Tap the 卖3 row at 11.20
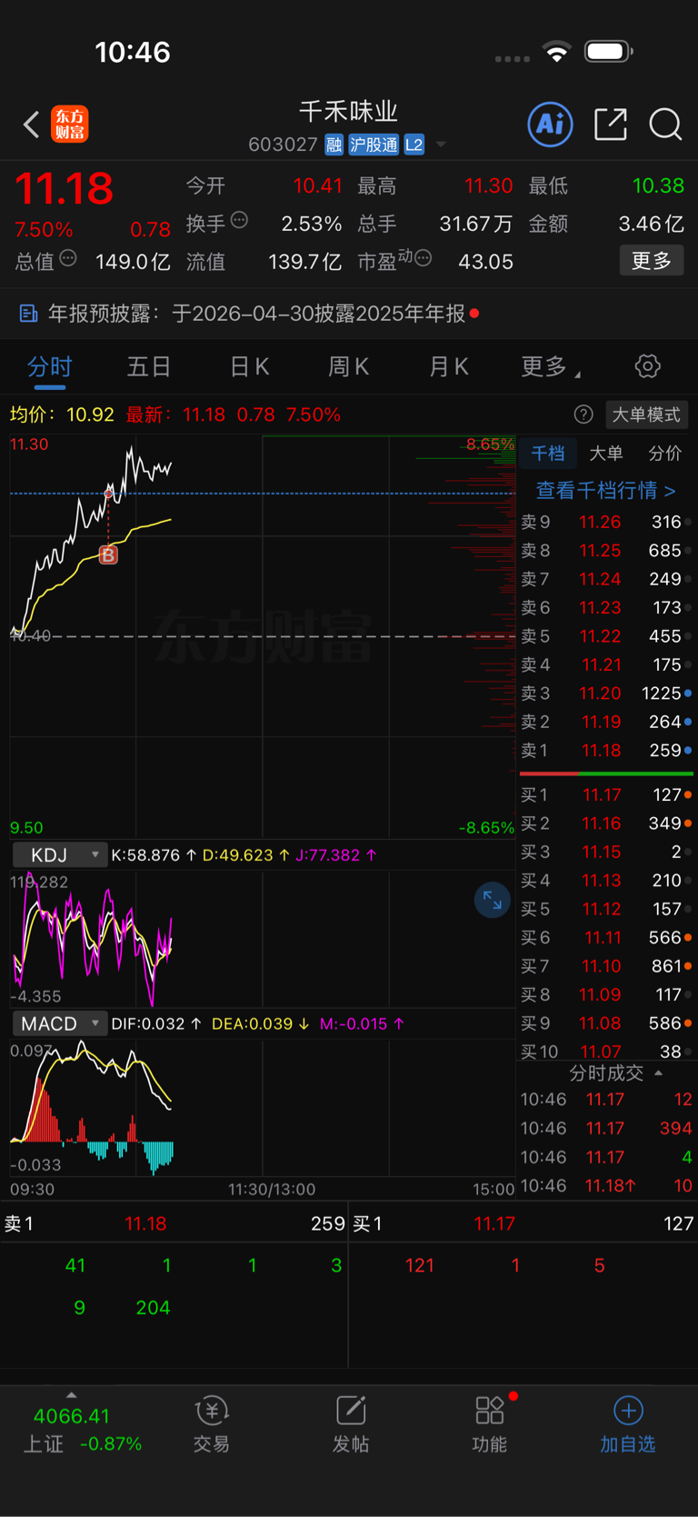 tap(606, 694)
